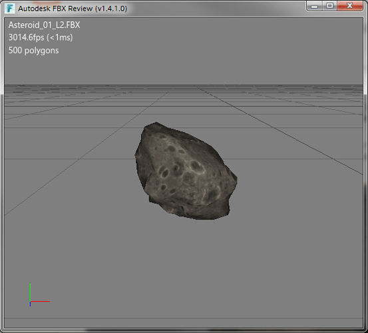368x333 pixels.
Task: Click the red X axis of the gizmo
Action: [40, 301]
